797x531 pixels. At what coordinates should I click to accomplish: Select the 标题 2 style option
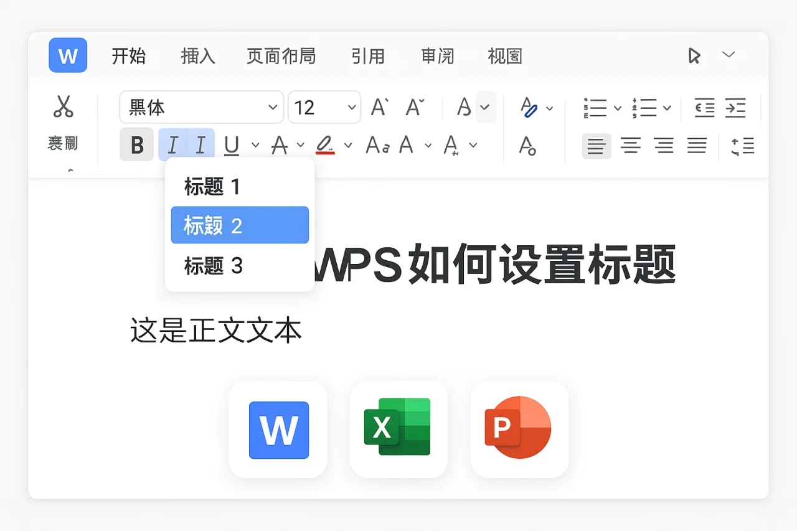240,225
